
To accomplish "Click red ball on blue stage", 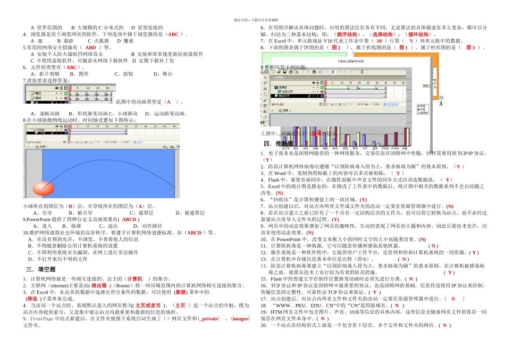I will coord(43,188).
